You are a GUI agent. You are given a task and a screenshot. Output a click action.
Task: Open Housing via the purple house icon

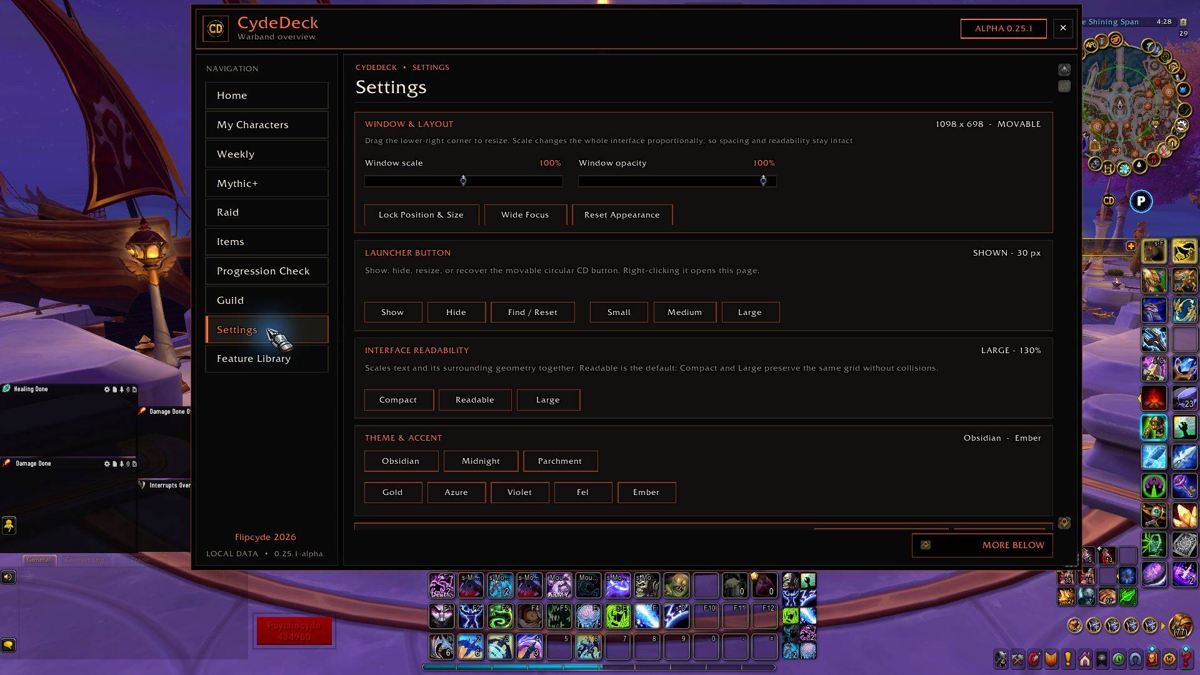(1085, 659)
